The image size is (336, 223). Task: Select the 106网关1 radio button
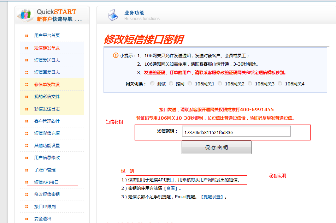tap(190, 84)
